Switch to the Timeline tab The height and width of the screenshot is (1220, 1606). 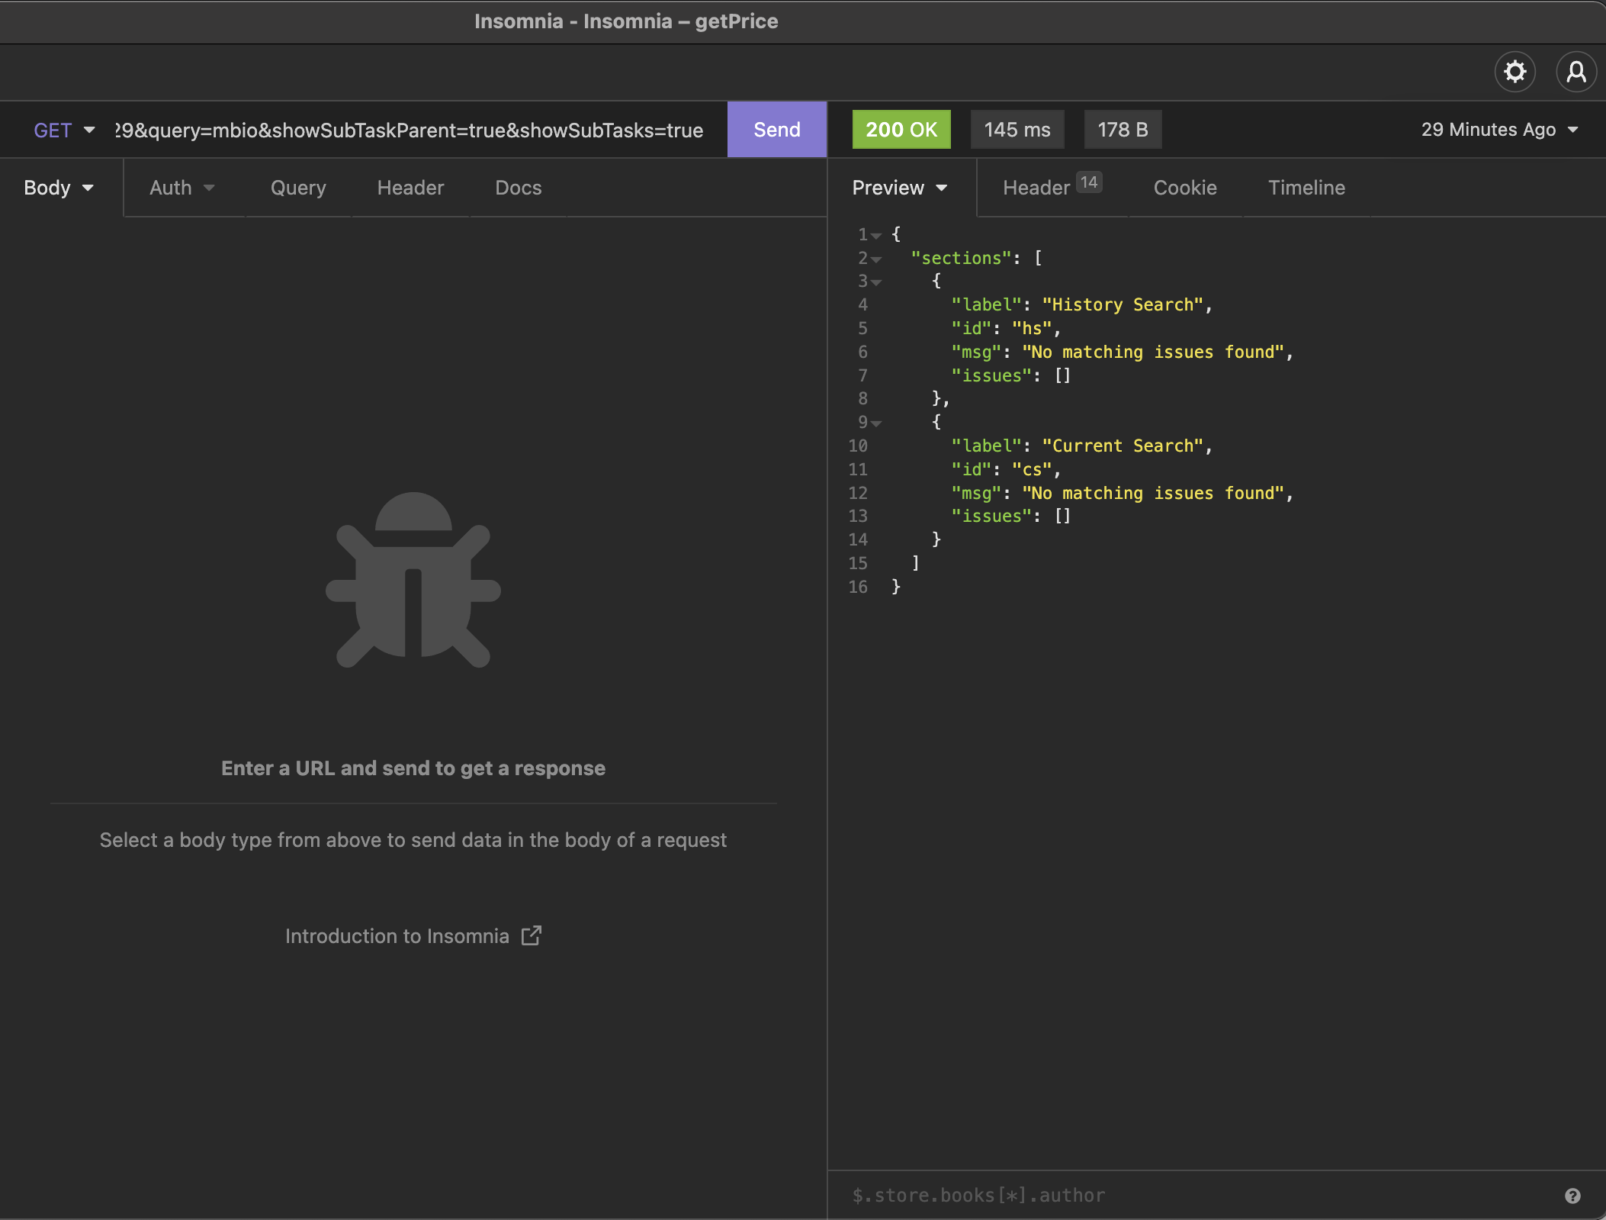(x=1306, y=188)
